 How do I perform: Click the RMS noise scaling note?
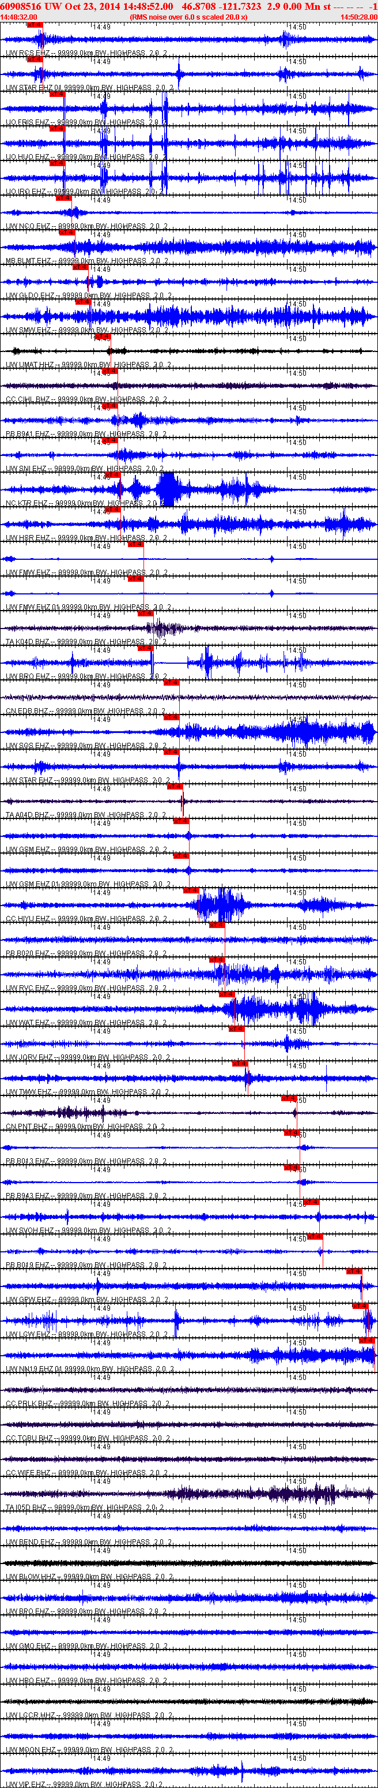click(188, 17)
